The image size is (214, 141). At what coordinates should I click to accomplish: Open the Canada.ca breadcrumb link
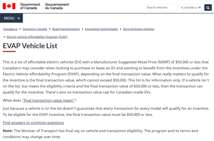(x=10, y=29)
